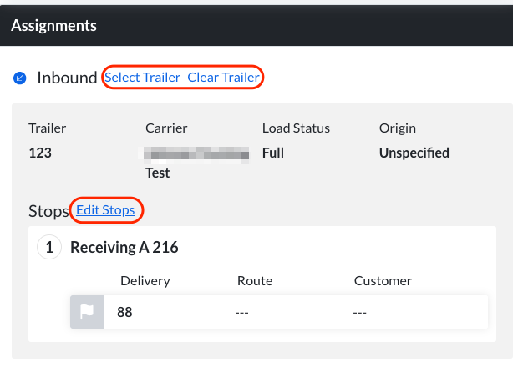Click the Stops section heading

[48, 211]
